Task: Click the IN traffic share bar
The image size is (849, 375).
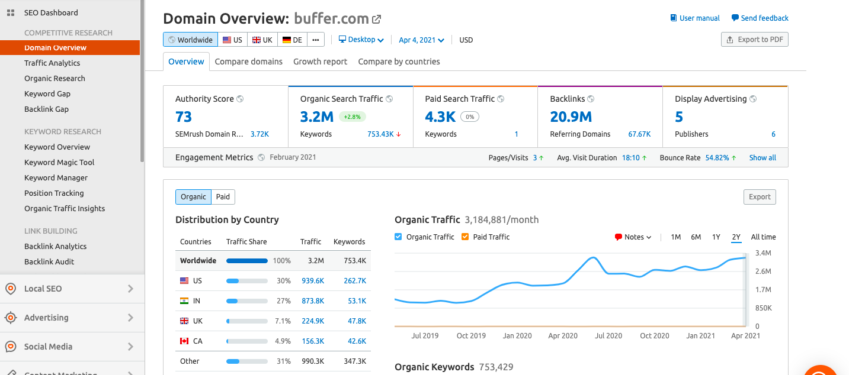Action: click(x=247, y=301)
